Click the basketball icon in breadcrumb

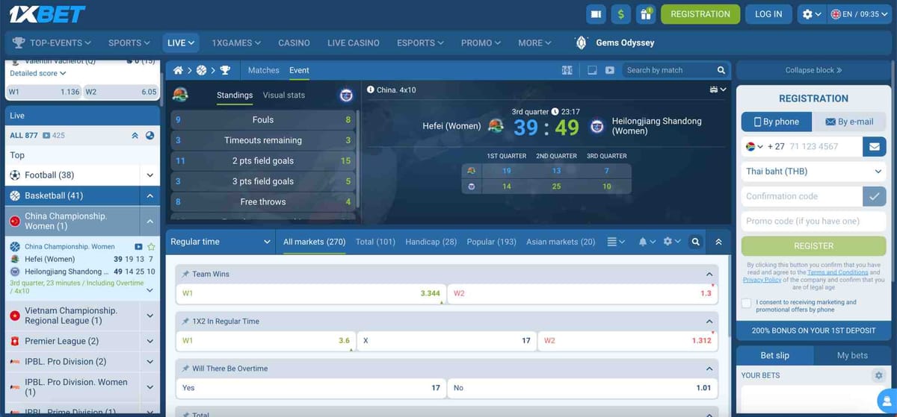[x=201, y=70]
